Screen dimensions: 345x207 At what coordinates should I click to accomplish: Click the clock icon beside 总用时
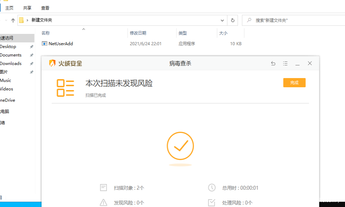pos(212,188)
